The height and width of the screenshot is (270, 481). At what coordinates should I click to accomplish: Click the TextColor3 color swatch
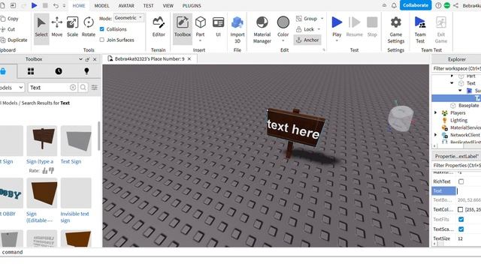pyautogui.click(x=460, y=210)
